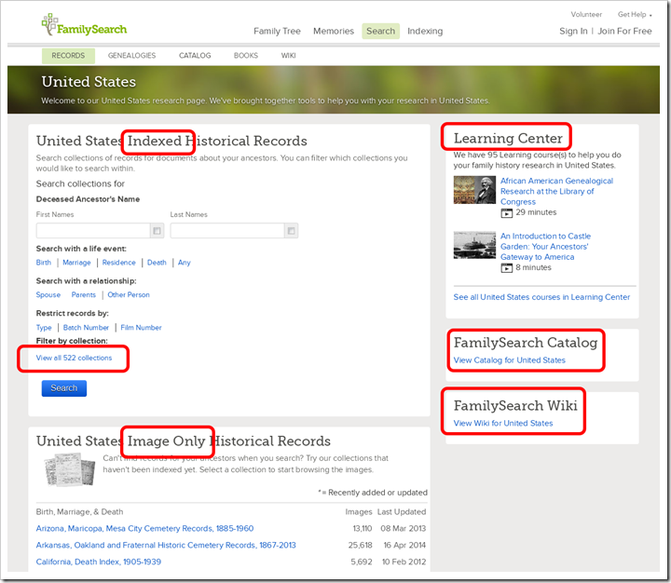The width and height of the screenshot is (671, 583).
Task: Open the Family Tree menu
Action: [x=277, y=32]
